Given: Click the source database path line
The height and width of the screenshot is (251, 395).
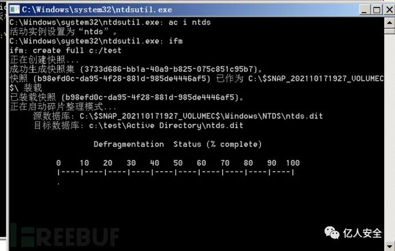Looking at the screenshot, I should pos(178,116).
